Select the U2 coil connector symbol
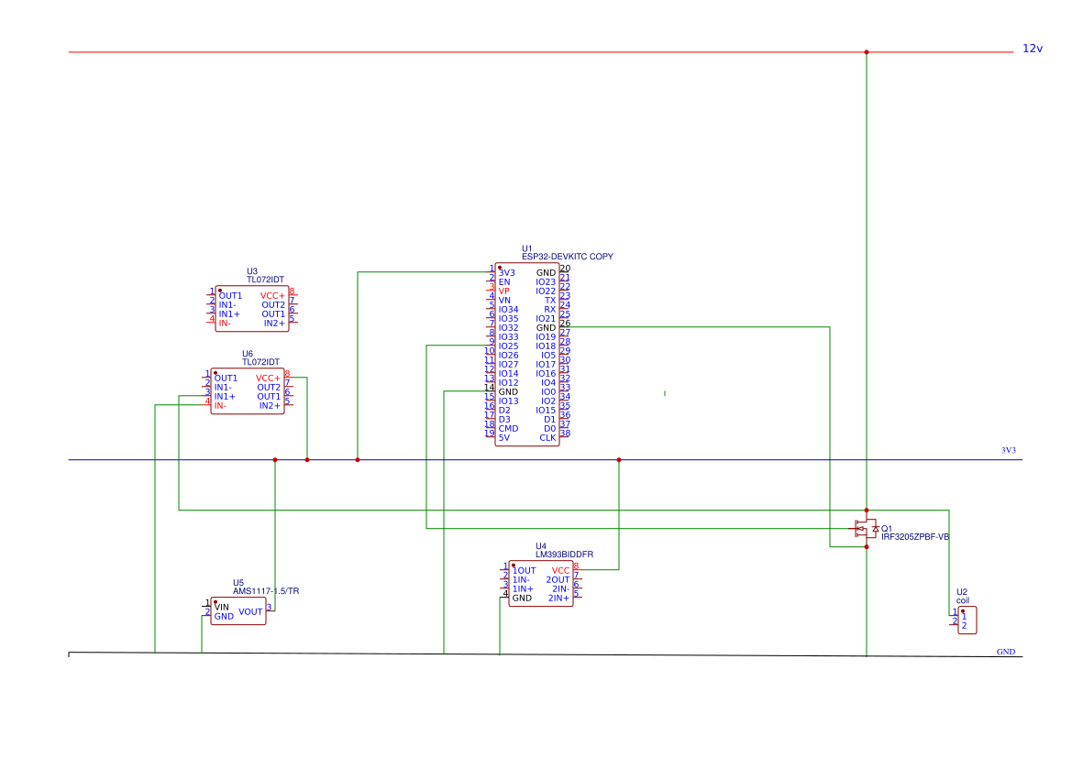Viewport: 1072px width, 758px height. click(966, 620)
